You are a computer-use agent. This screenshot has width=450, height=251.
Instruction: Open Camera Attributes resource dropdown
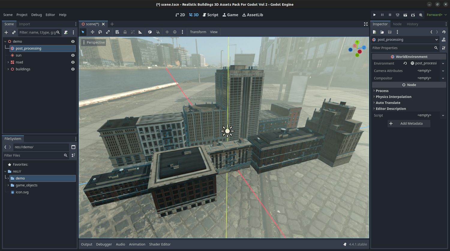point(443,71)
